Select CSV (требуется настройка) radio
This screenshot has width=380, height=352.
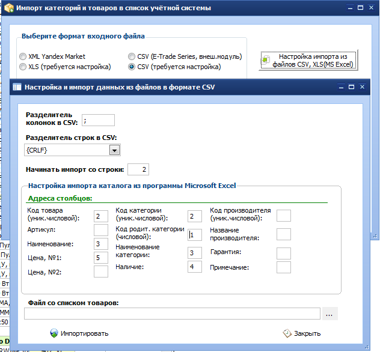pyautogui.click(x=132, y=67)
